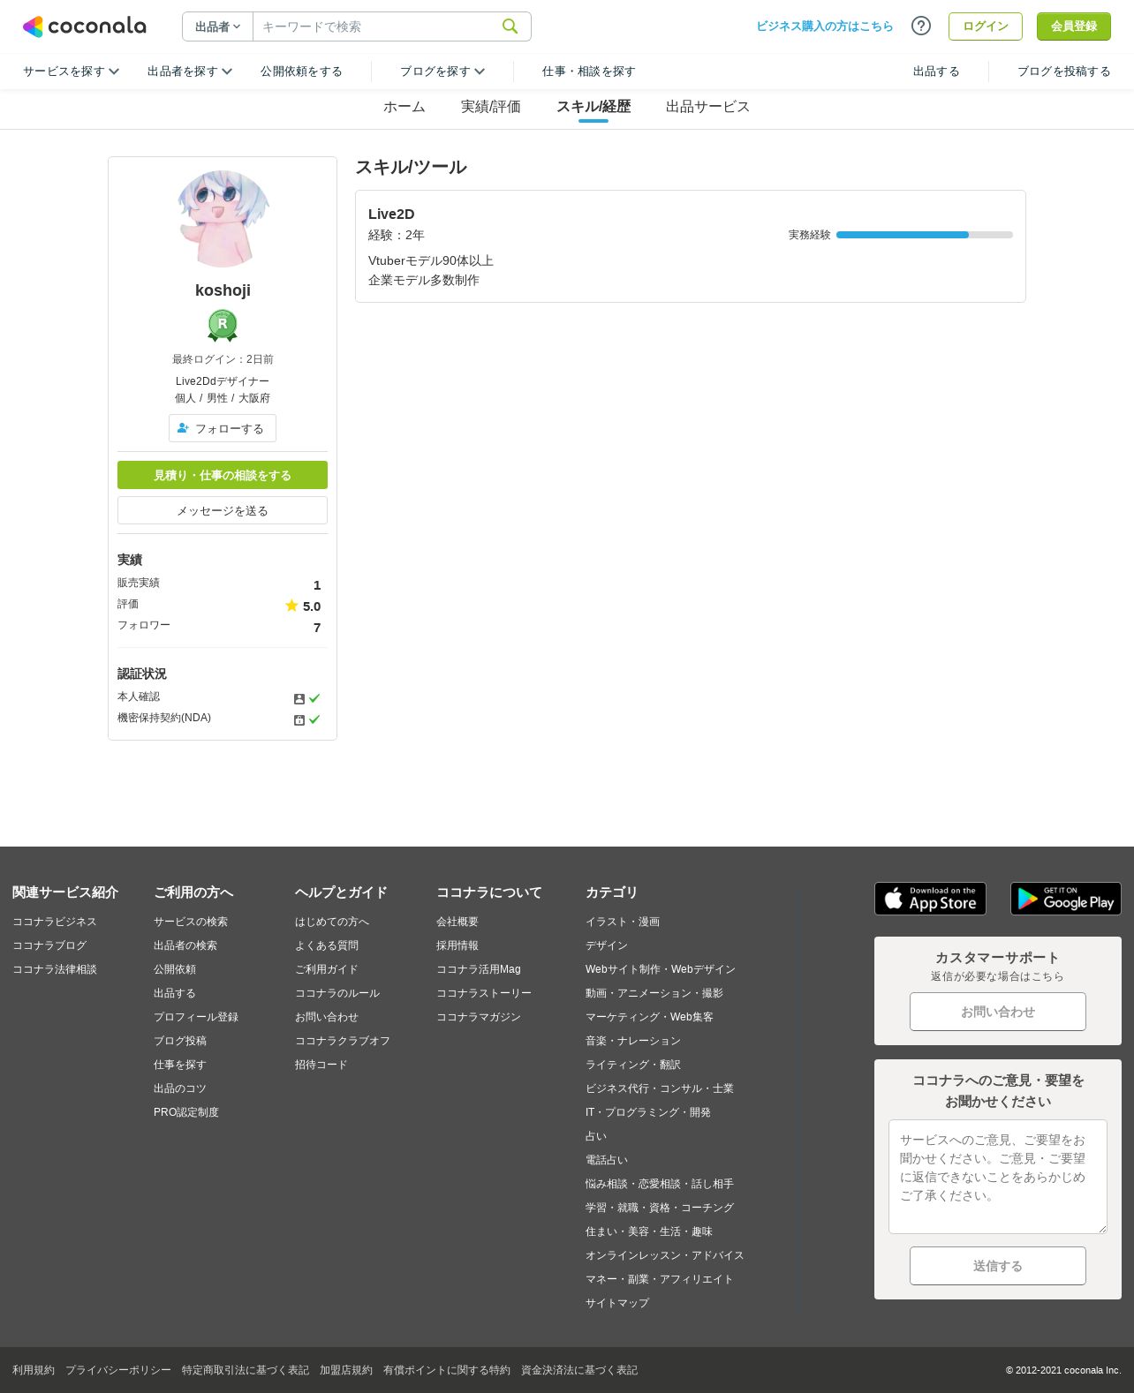
Task: Expand the ブログを探す menu
Action: pyautogui.click(x=442, y=72)
